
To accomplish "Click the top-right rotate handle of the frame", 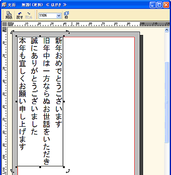I will tap(68, 32).
